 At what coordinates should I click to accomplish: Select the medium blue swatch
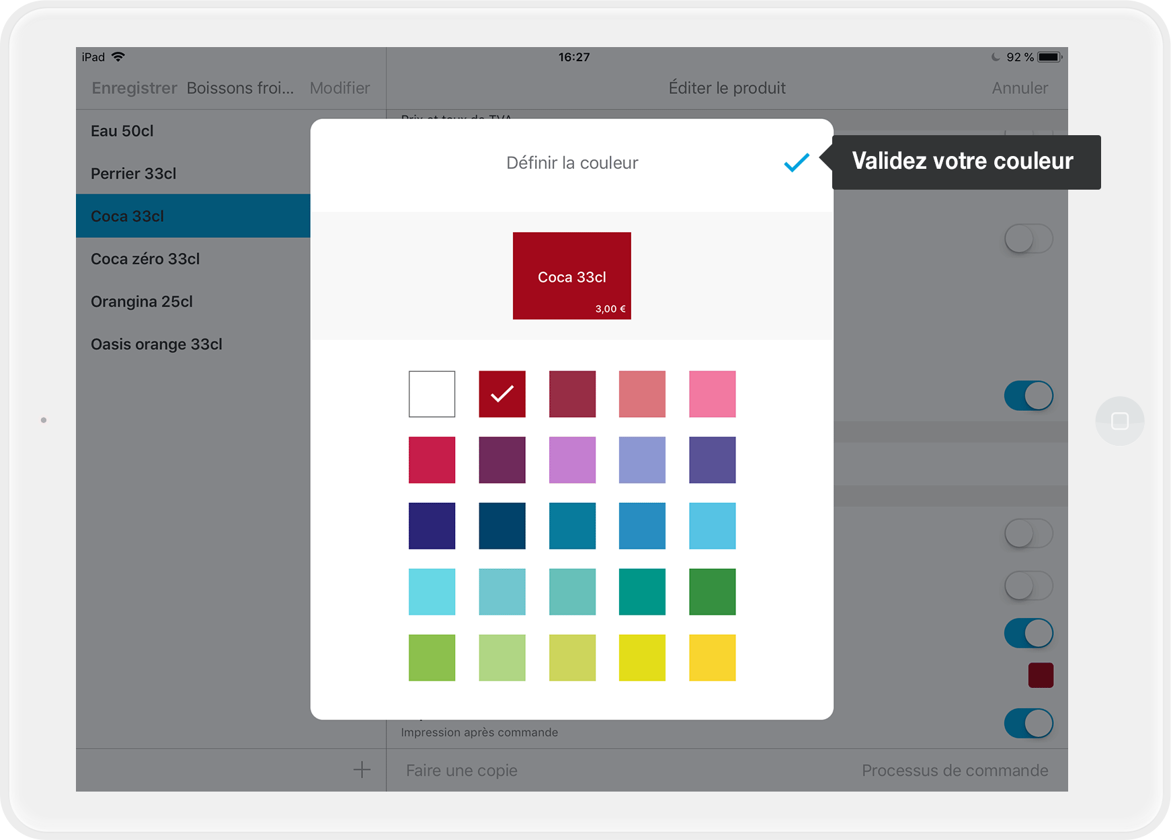(x=642, y=526)
